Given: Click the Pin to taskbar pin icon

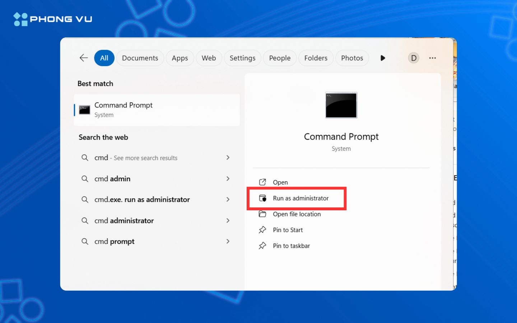Looking at the screenshot, I should click(x=262, y=246).
